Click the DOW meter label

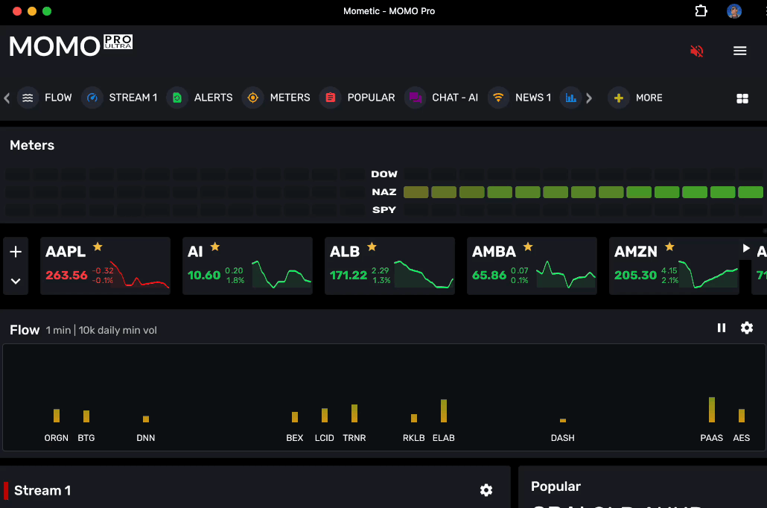(x=384, y=174)
